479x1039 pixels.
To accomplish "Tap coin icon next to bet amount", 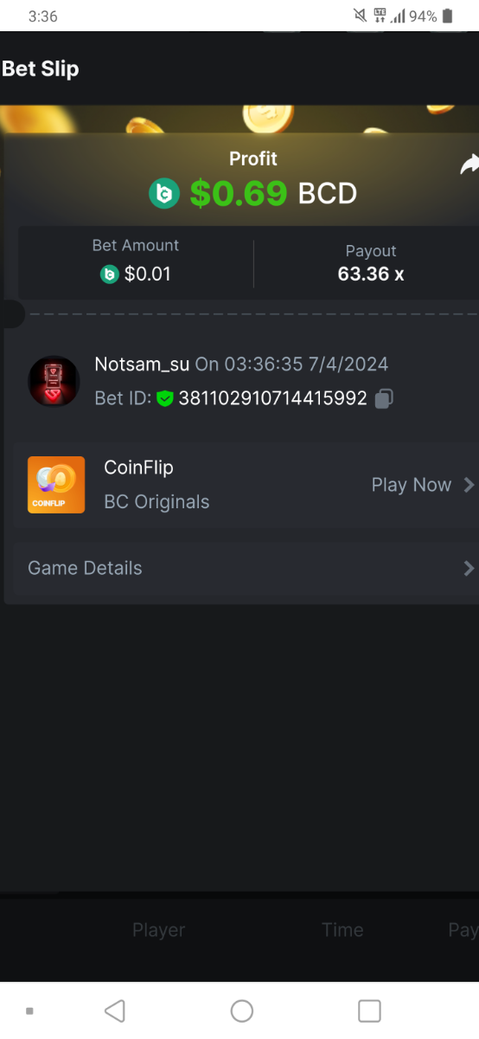I will (x=109, y=274).
